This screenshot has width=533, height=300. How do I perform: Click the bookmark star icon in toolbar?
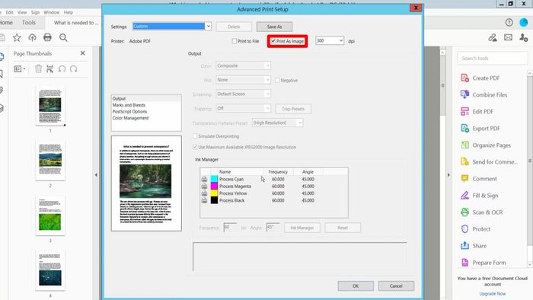(17, 38)
